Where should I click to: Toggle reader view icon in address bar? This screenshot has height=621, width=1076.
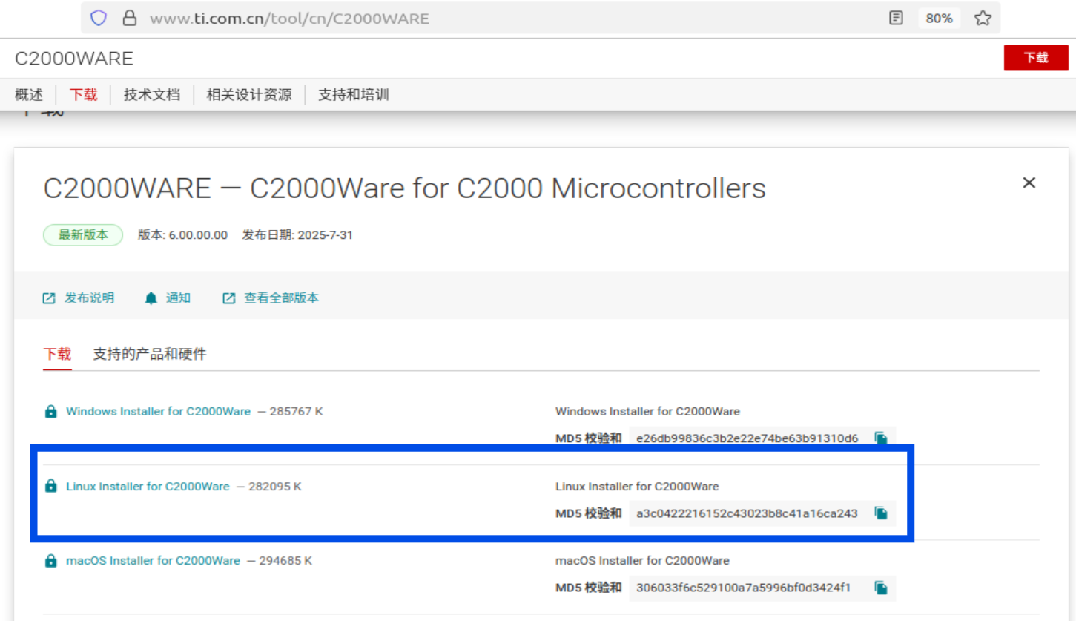(x=896, y=19)
